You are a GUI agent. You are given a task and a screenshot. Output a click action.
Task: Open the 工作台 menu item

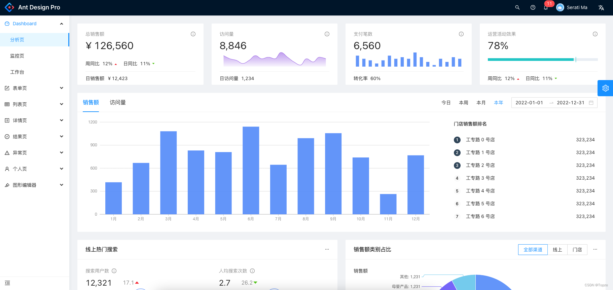click(35, 72)
